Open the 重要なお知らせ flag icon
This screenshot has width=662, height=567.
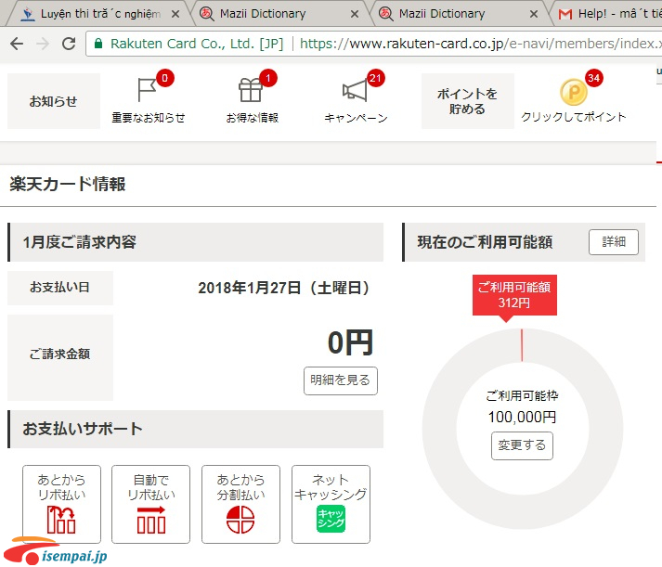pos(147,90)
